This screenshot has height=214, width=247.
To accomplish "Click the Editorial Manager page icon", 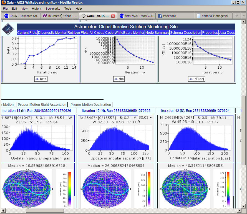I will 198,16.
